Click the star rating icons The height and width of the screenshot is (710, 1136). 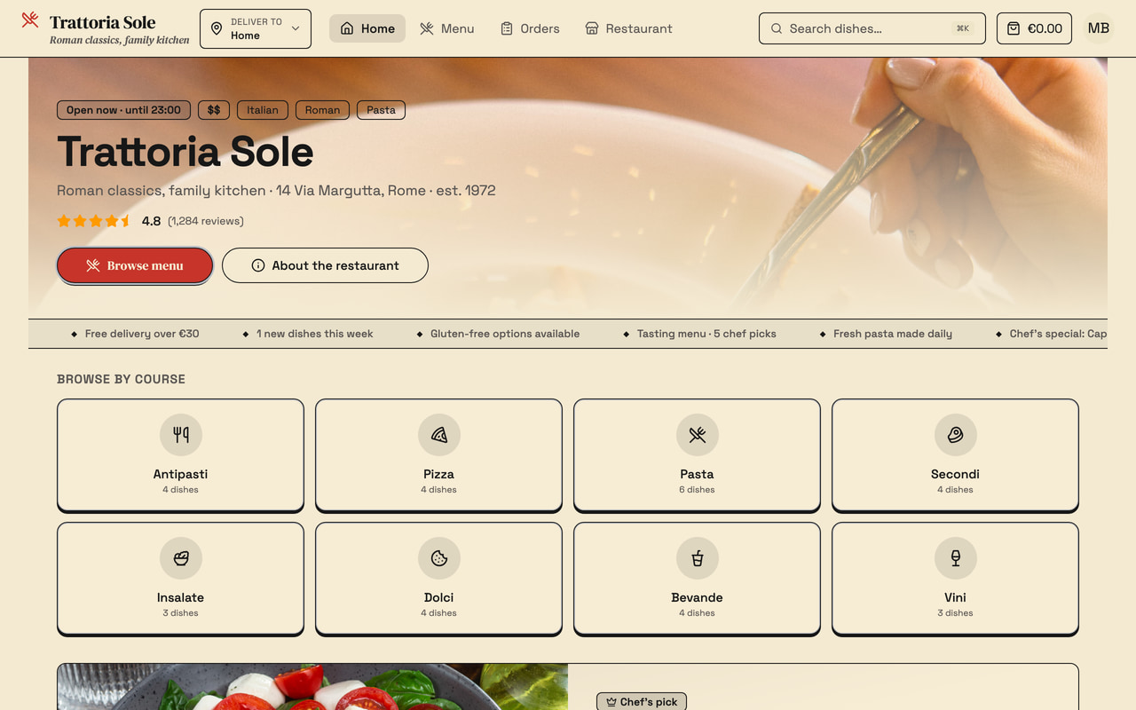pos(94,221)
